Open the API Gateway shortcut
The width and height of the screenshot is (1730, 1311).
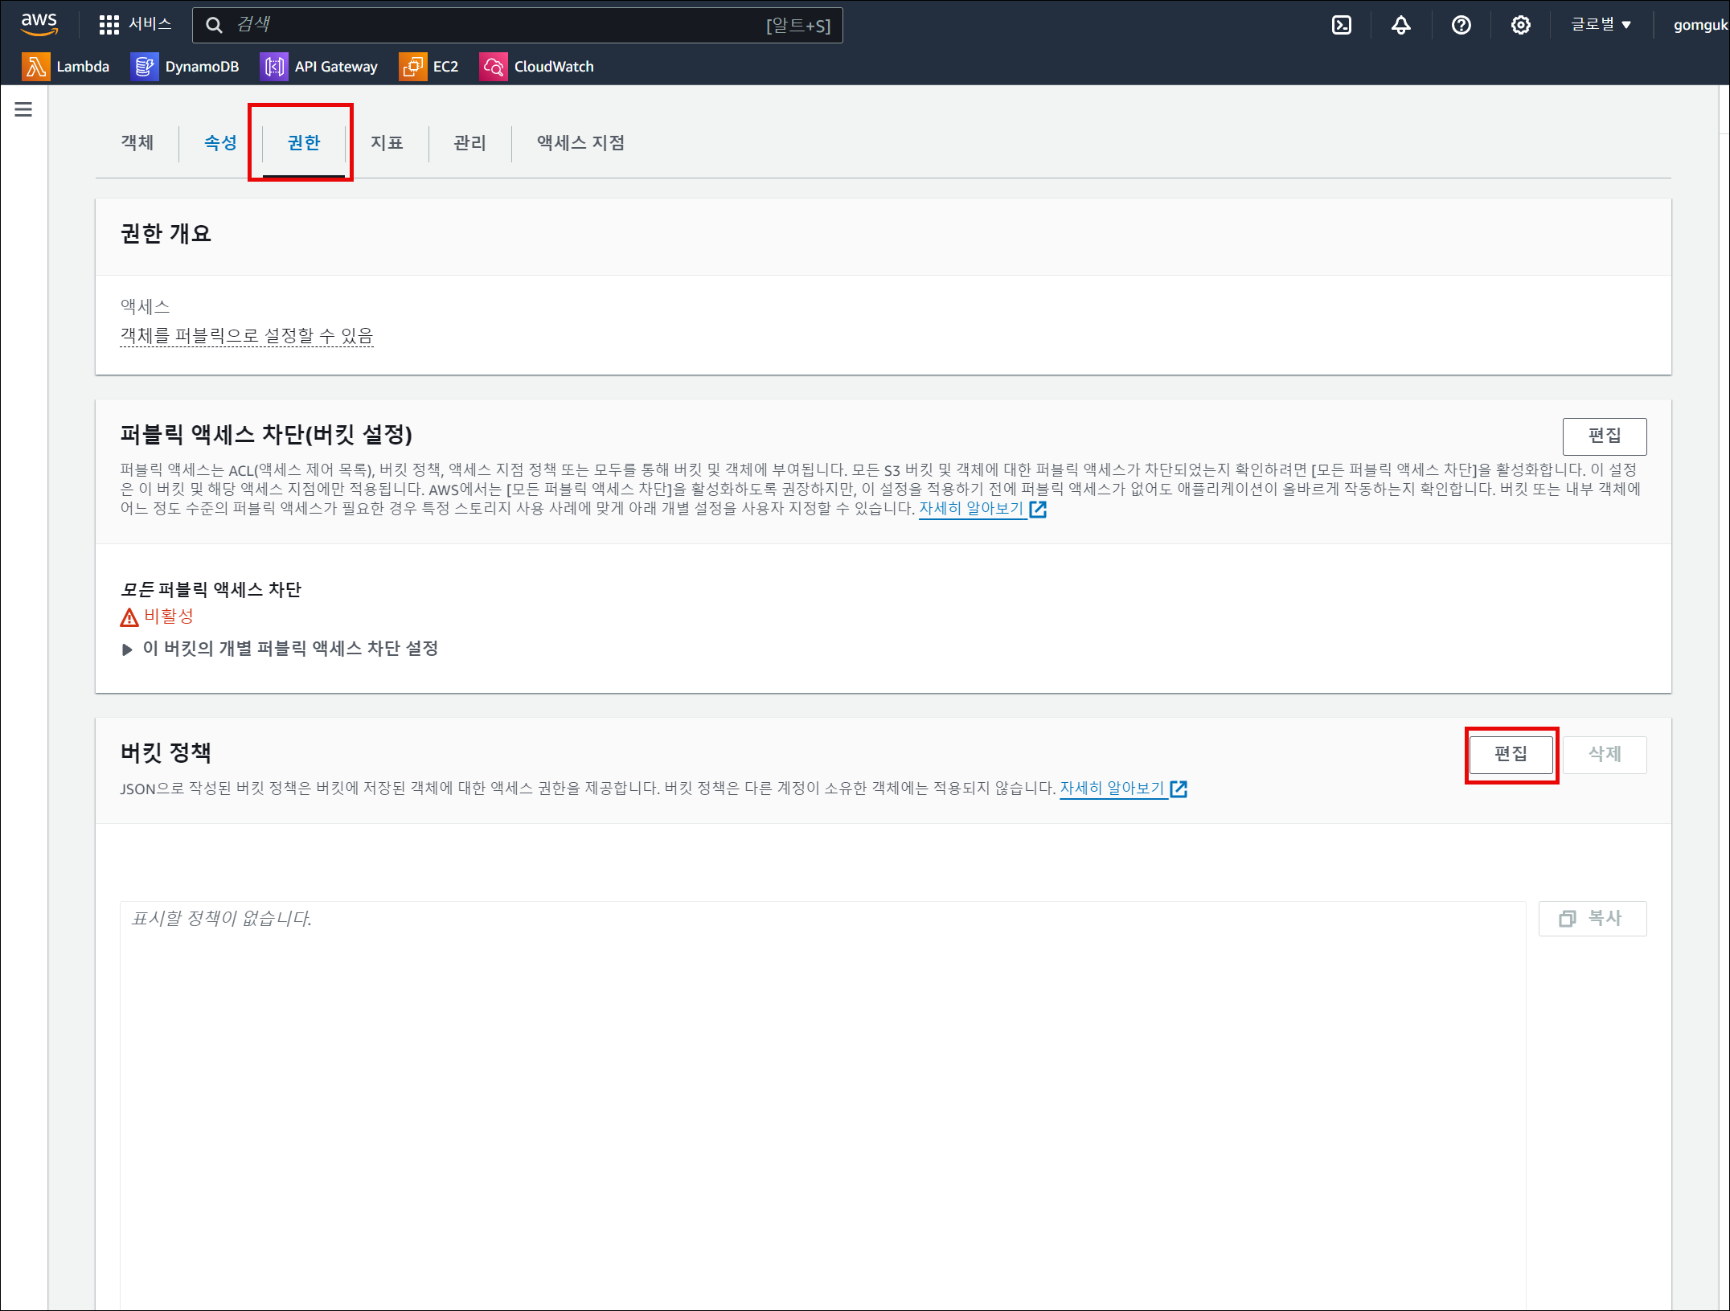(320, 67)
